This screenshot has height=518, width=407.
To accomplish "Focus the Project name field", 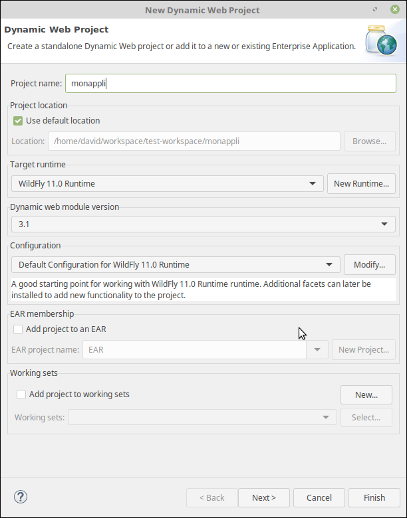I will [231, 83].
